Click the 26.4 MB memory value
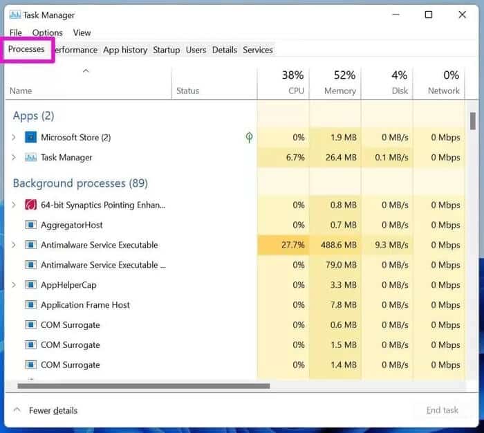 pyautogui.click(x=341, y=158)
